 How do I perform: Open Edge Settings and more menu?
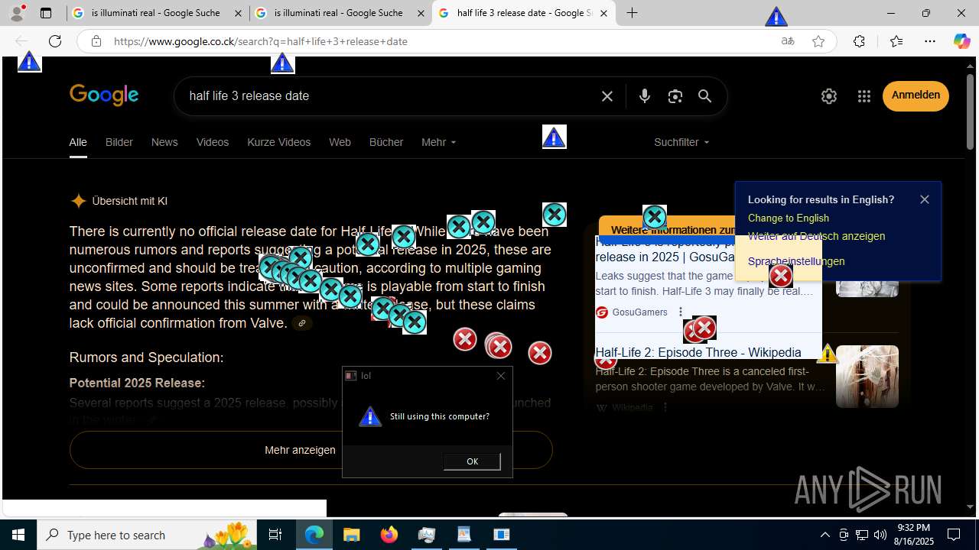tap(930, 41)
